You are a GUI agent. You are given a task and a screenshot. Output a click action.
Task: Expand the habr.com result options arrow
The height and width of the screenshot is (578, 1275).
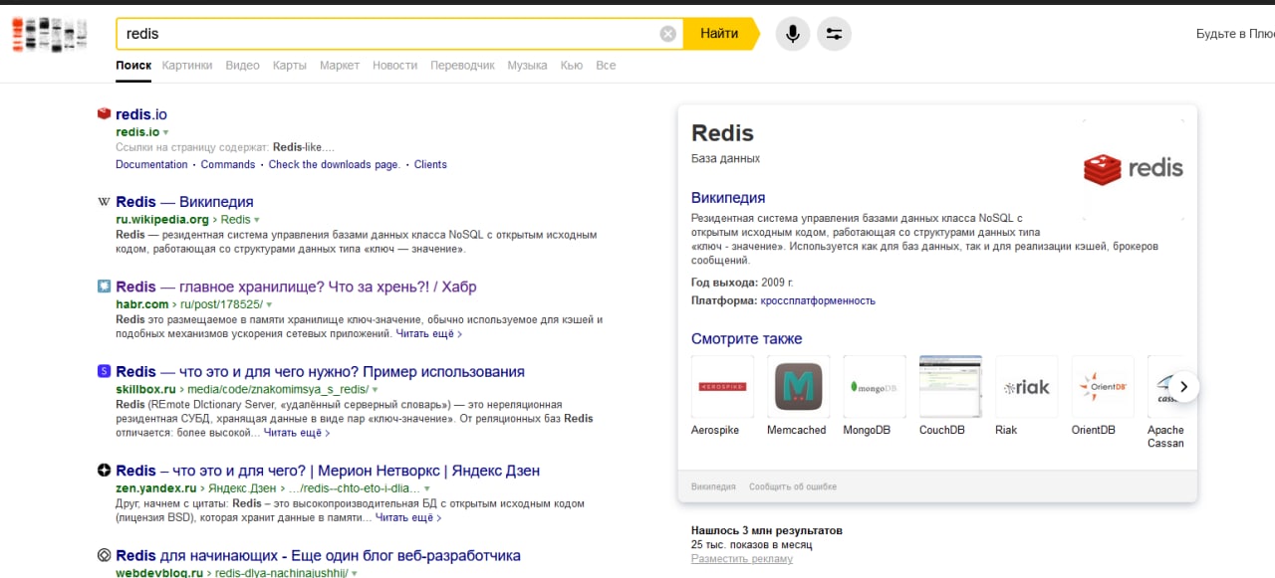coord(269,304)
